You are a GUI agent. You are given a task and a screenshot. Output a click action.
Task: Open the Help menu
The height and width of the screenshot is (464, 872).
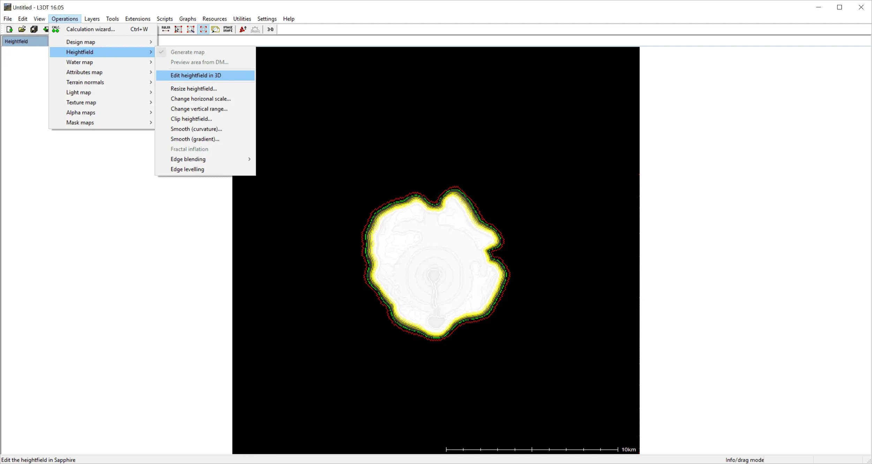point(288,19)
